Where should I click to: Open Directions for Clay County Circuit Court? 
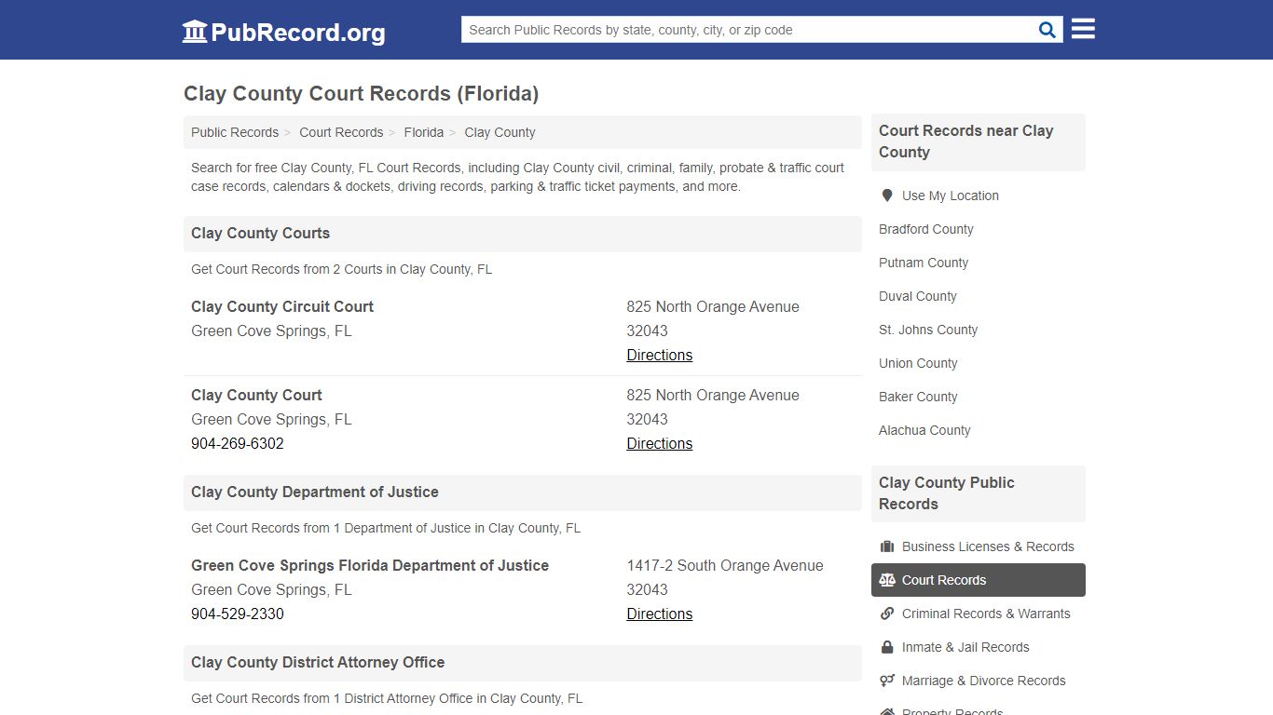tap(659, 355)
